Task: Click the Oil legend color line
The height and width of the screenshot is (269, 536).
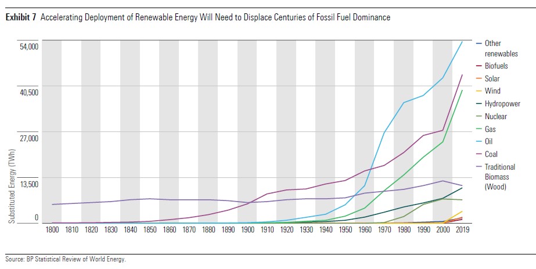Action: (x=478, y=141)
